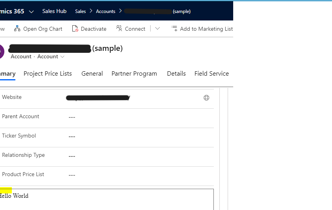The height and width of the screenshot is (210, 332).
Task: Expand the Dynamics 365 chevron in the header
Action: coord(32,11)
